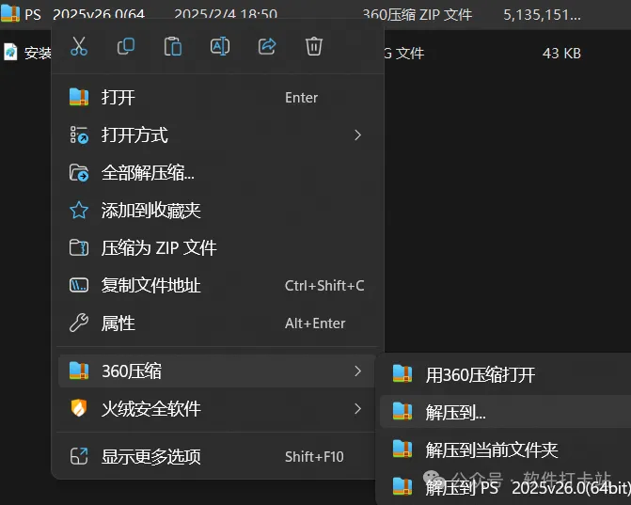Choose 解压到当前文件夹 option
631x505 pixels.
505,450
